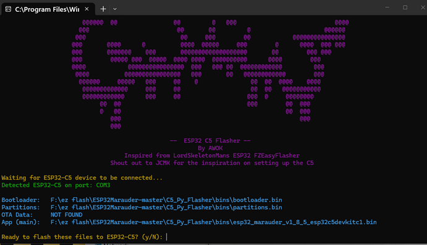Click the 'Bootloader:' label
The image size is (427, 245).
20,200
